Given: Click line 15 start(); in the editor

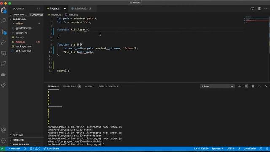Looking at the screenshot, I should 63,71.
